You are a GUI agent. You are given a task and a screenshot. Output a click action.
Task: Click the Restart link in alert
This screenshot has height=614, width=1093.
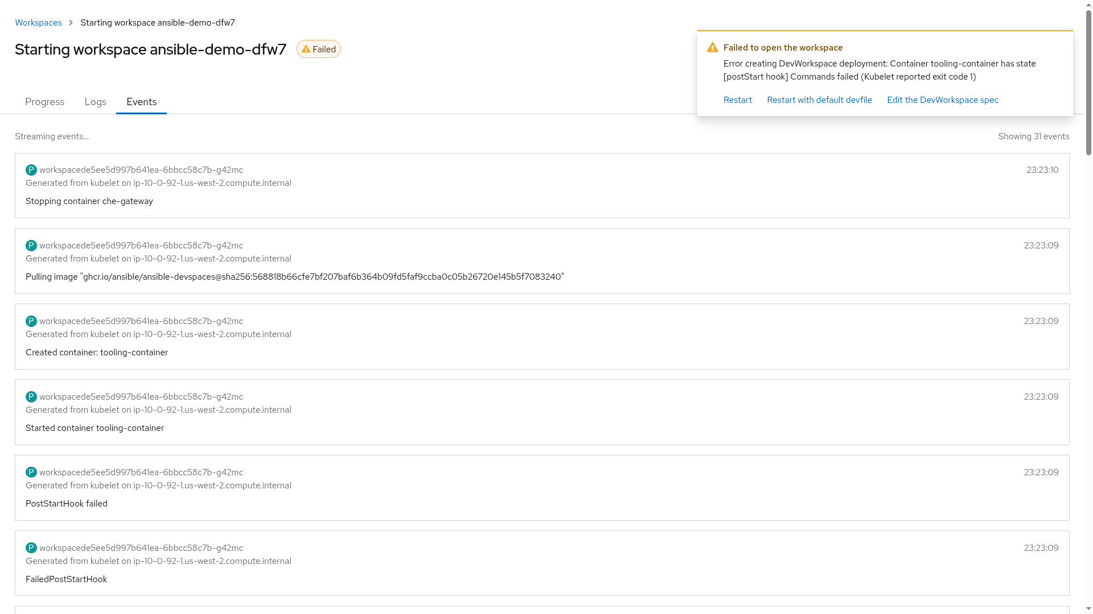tap(737, 100)
